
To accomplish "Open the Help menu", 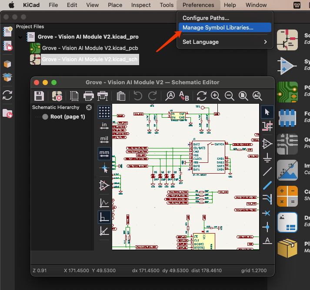I will tap(230, 5).
